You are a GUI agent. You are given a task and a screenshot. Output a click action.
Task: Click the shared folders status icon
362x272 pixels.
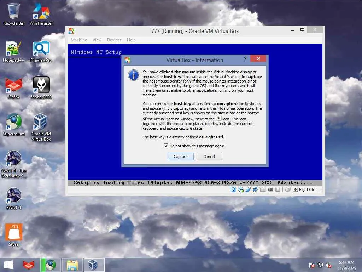(263, 189)
